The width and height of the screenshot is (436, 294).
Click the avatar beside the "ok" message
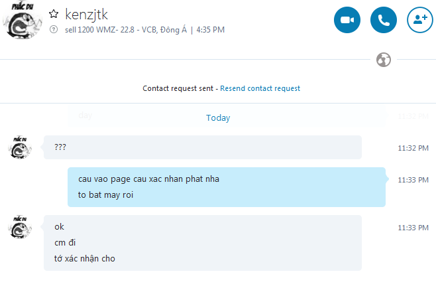click(x=21, y=227)
